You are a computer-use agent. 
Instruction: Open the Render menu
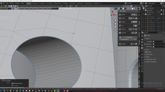pos(12,3)
